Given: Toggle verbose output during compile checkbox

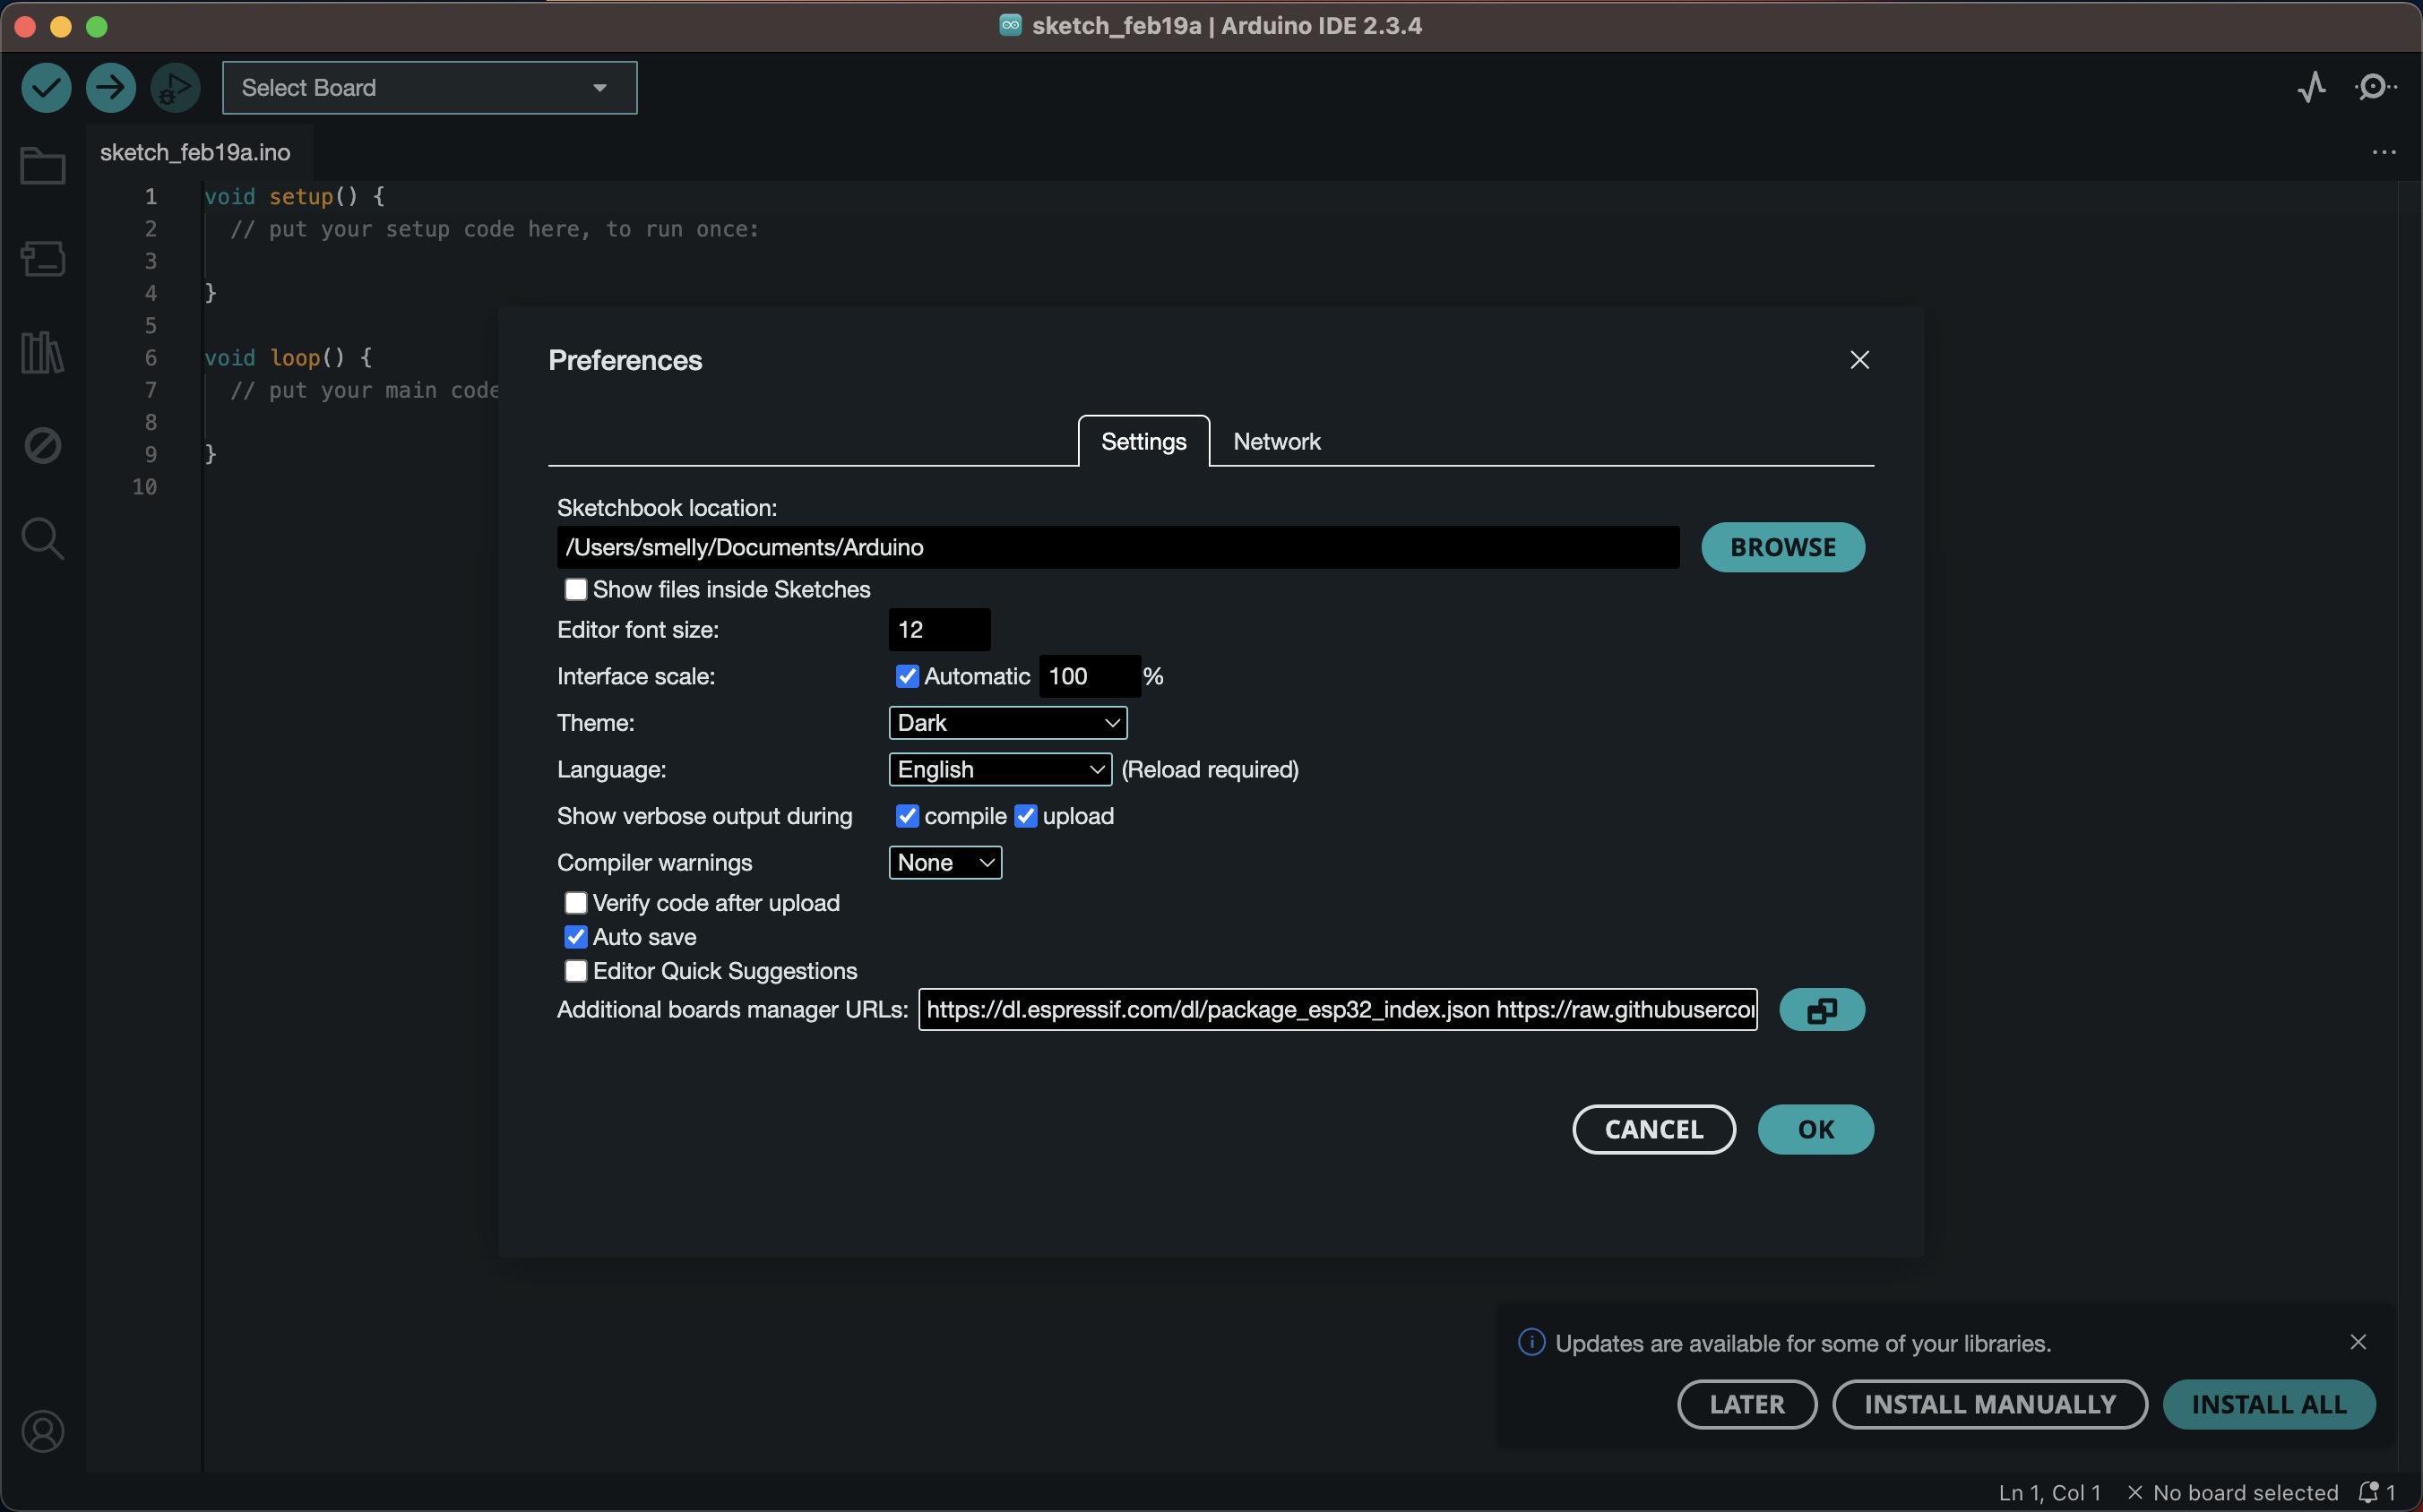Looking at the screenshot, I should (908, 817).
